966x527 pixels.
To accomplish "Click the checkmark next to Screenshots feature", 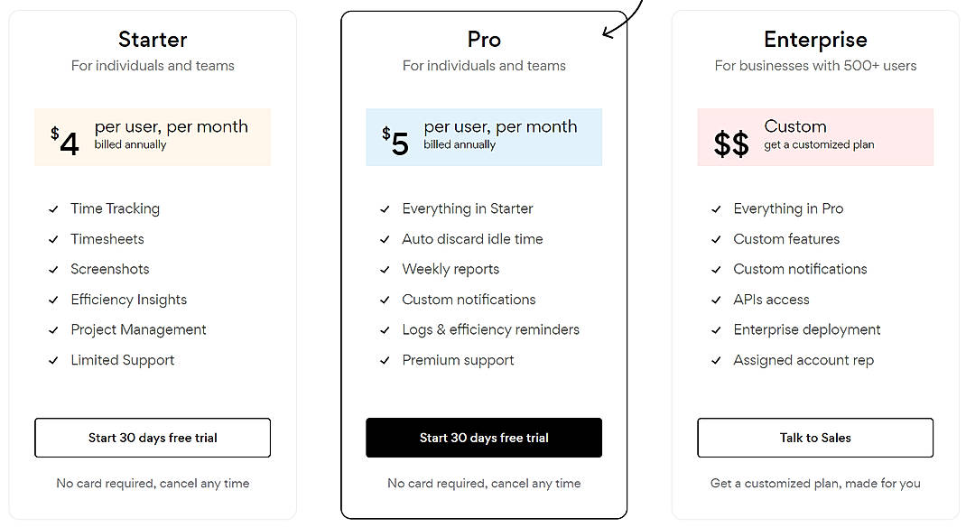I will pos(53,269).
